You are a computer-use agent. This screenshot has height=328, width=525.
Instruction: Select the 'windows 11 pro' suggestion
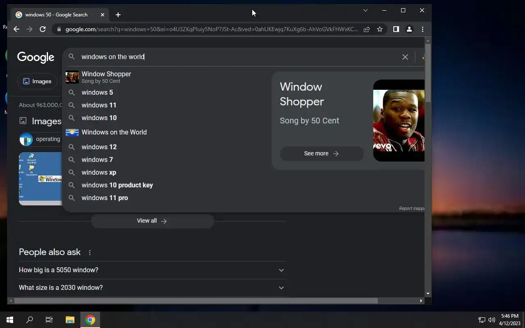tap(166, 198)
